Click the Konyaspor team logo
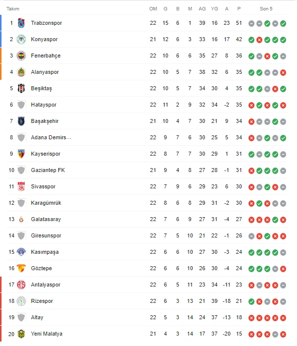297x346 pixels. click(21, 40)
